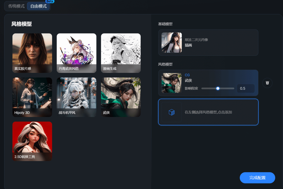Click the 0.5 influence value field
283x189 pixels.
click(x=246, y=88)
